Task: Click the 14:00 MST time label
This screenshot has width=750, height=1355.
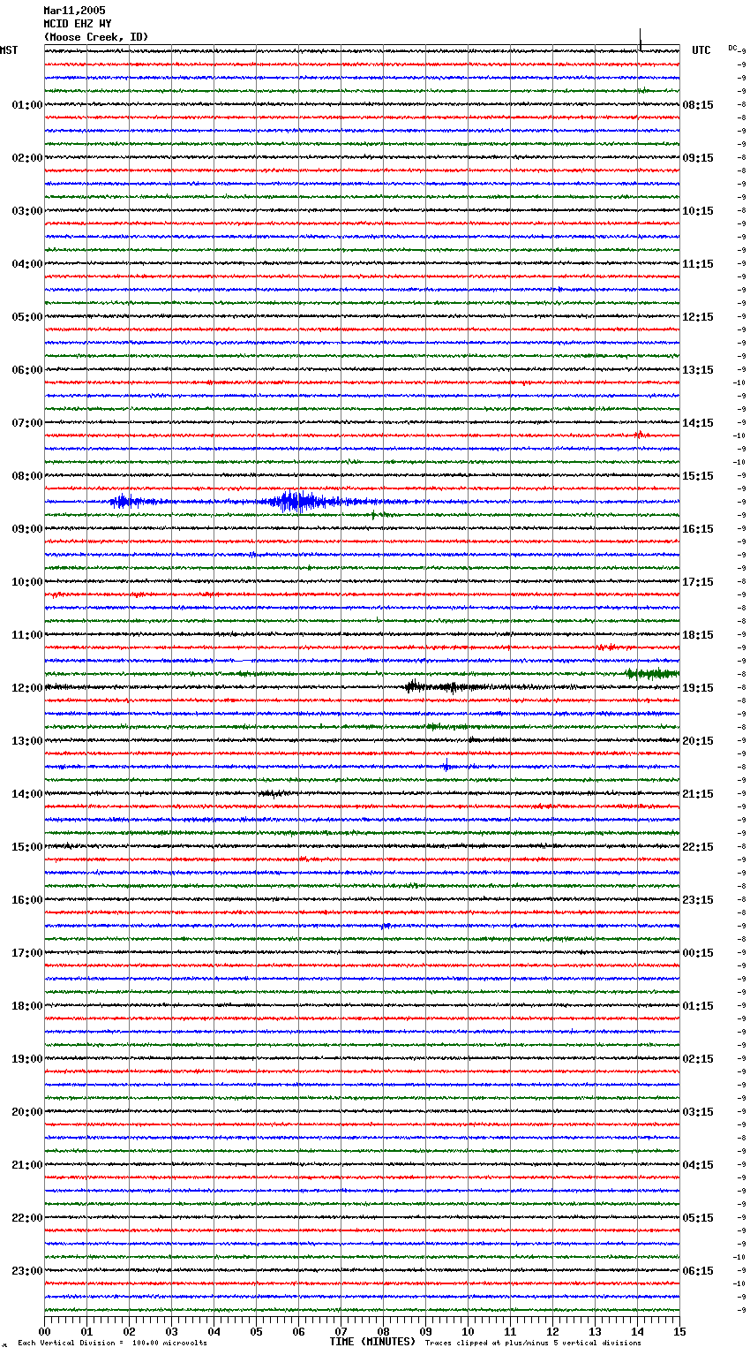Action: coord(27,794)
